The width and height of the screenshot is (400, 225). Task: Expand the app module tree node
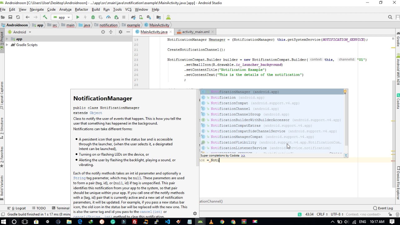[x=7, y=39]
